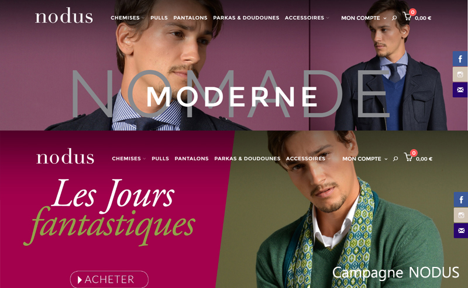Click the search magnifier in top header
468x288 pixels.
(394, 18)
